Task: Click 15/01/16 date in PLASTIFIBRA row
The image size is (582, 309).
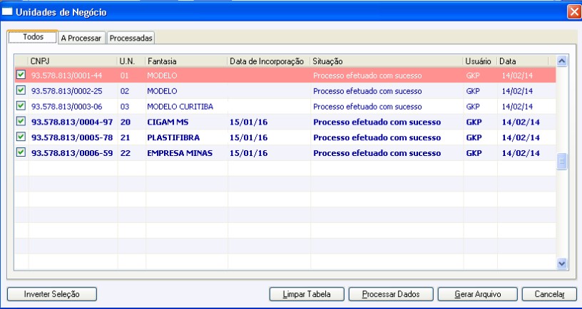Action: tap(249, 138)
